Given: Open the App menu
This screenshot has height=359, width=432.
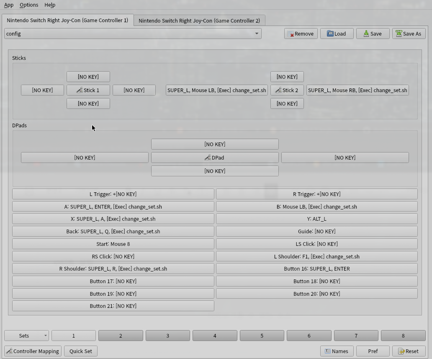Looking at the screenshot, I should [x=9, y=5].
